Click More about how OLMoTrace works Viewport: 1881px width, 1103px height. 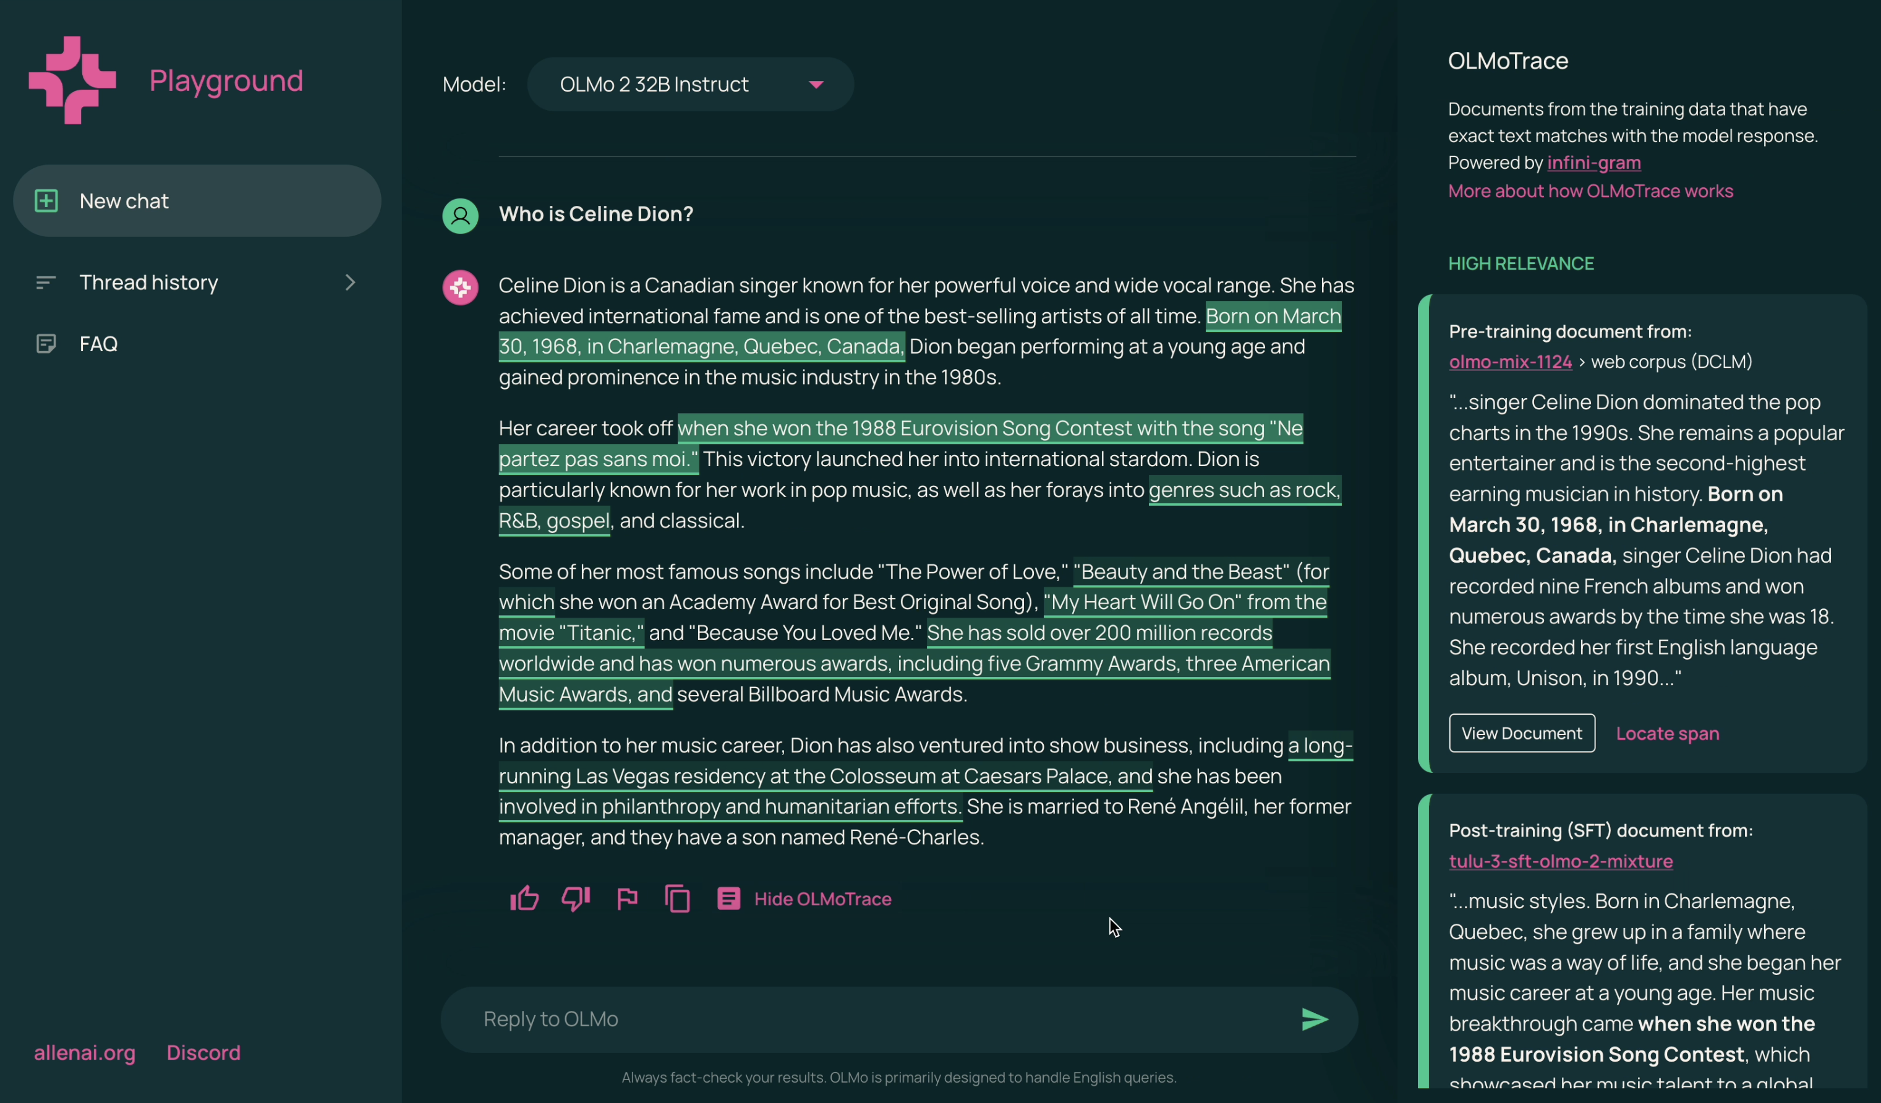click(x=1590, y=191)
